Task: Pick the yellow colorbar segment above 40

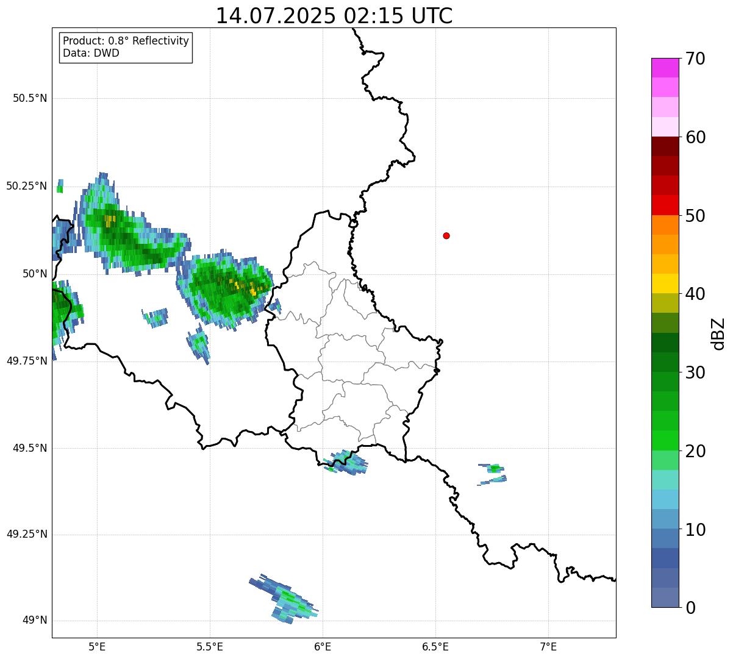Action: (665, 284)
